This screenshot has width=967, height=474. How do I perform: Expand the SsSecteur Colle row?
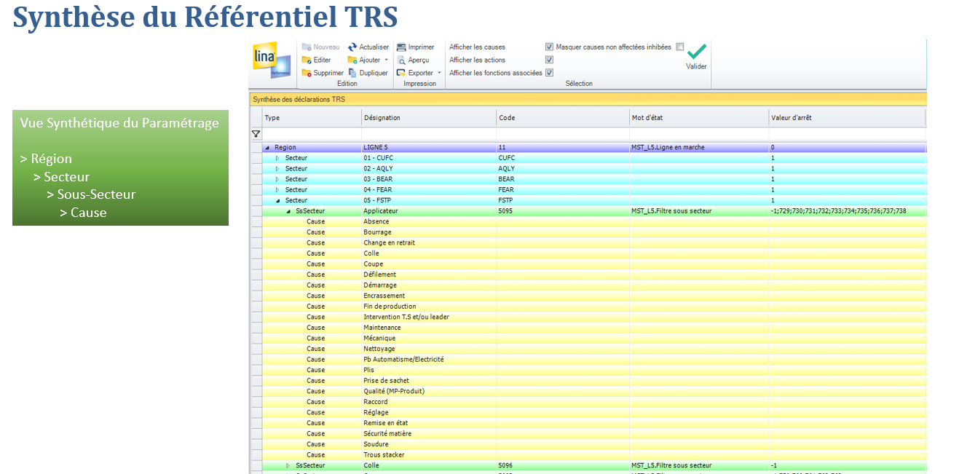click(288, 465)
